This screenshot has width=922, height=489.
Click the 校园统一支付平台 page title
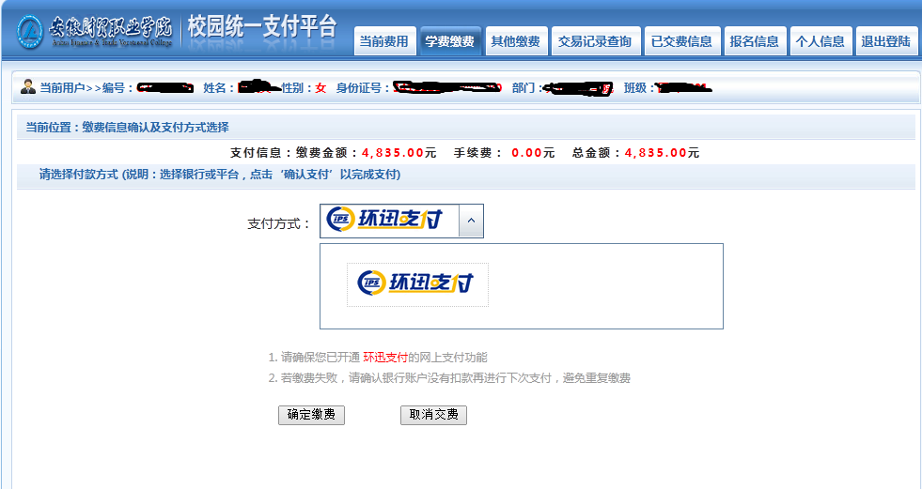tap(261, 28)
